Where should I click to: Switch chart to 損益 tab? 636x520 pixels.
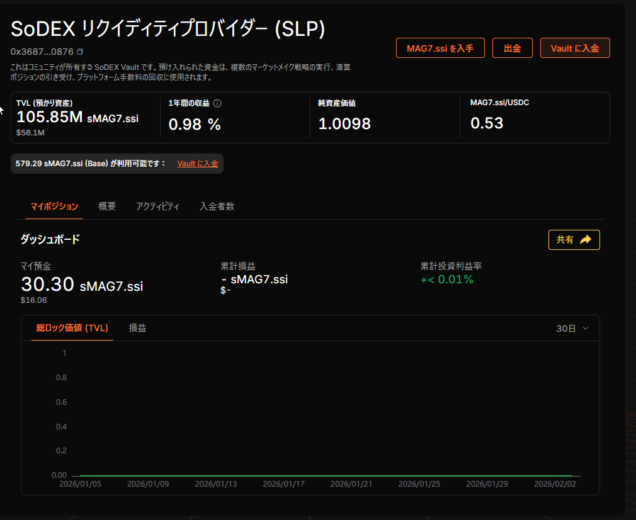click(x=137, y=328)
